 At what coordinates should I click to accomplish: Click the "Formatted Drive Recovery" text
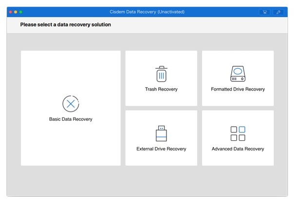(x=238, y=90)
